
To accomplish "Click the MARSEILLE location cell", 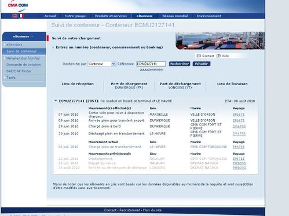I will pyautogui.click(x=159, y=115).
